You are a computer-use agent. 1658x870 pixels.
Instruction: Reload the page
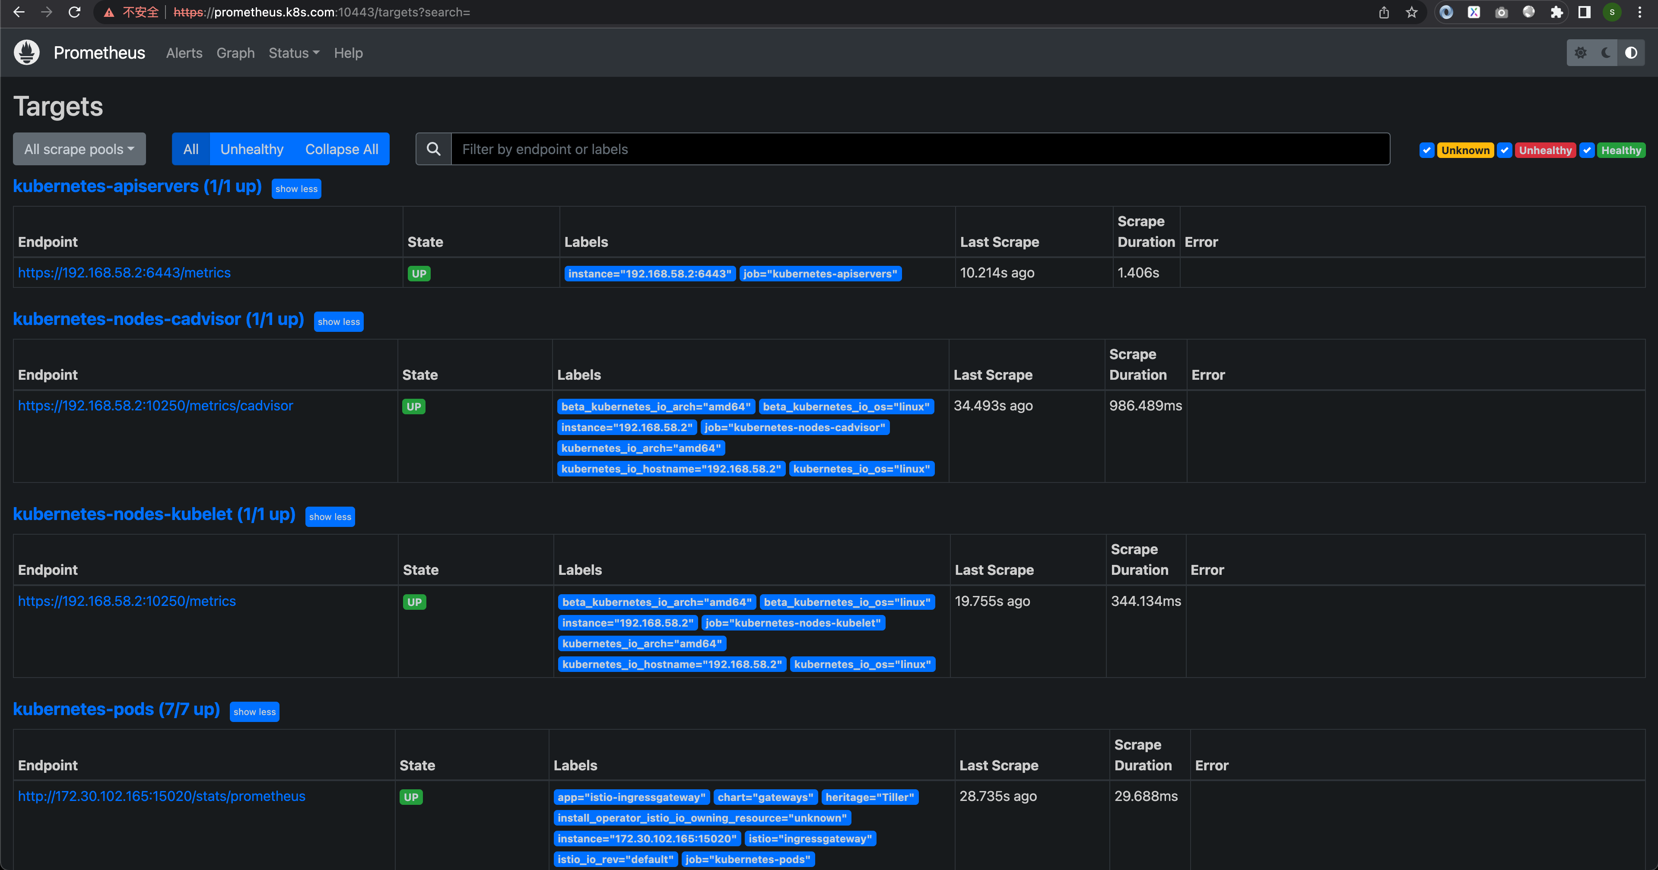point(75,12)
